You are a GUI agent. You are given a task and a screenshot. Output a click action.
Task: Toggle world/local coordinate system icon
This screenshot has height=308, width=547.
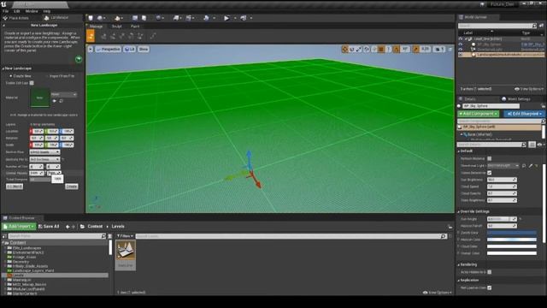pos(367,50)
